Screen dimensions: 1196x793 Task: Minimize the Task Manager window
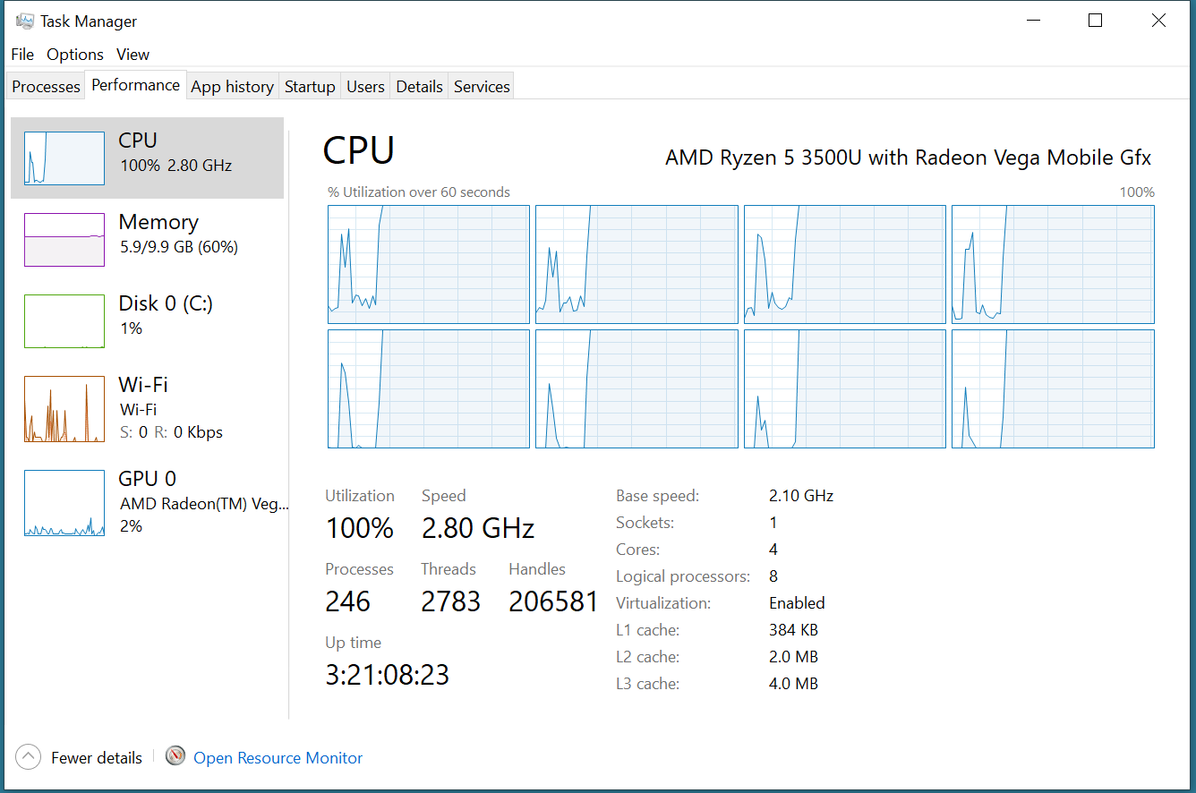tap(1032, 21)
